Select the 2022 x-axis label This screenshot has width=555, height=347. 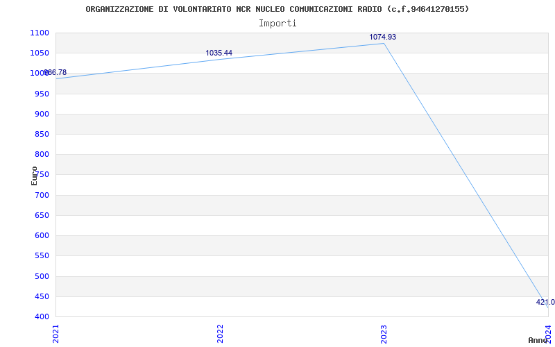[220, 334]
